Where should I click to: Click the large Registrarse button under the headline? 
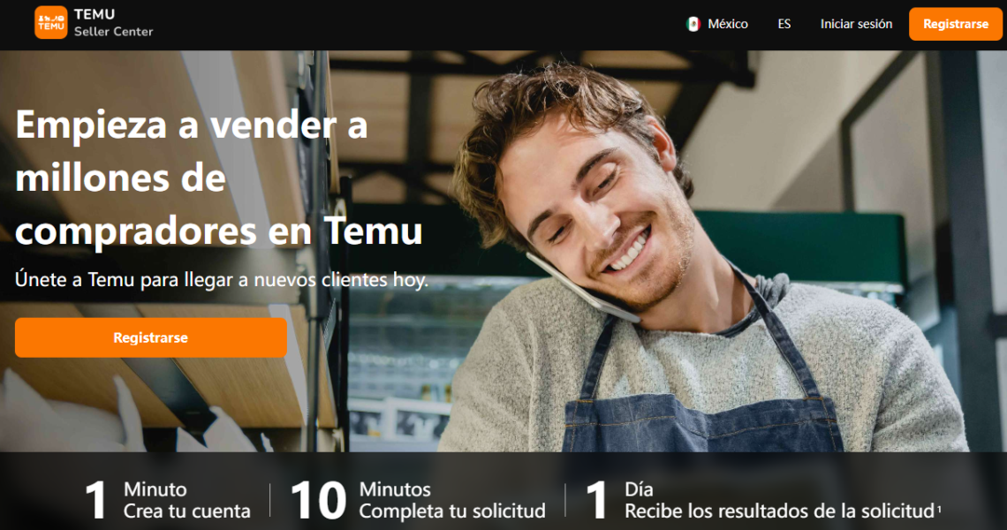coord(151,337)
